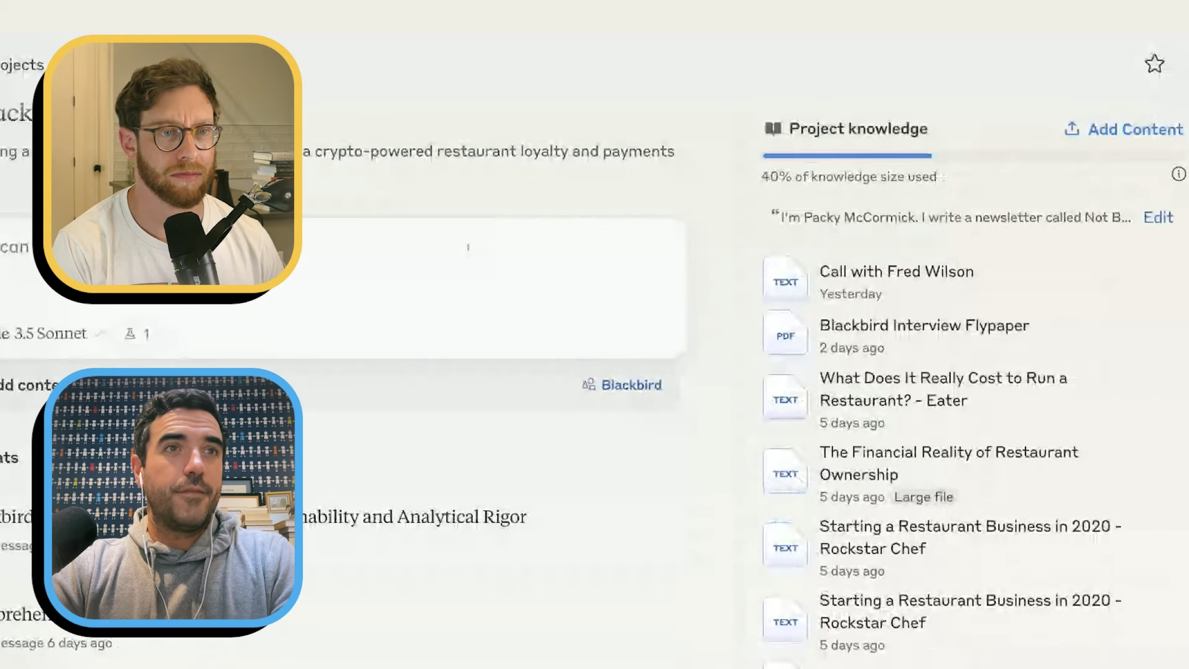This screenshot has width=1189, height=669.
Task: Click the flask experiments icon beside model name
Action: [x=130, y=334]
